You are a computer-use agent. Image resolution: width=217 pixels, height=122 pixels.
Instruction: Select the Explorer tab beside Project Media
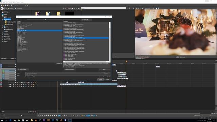click(13, 59)
